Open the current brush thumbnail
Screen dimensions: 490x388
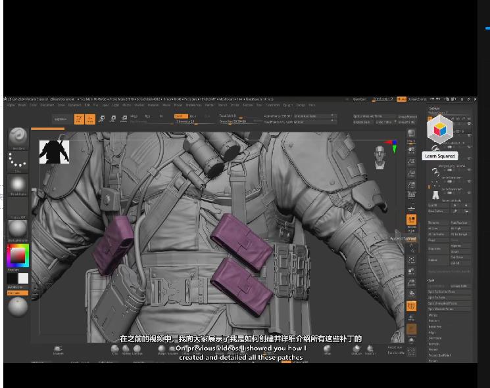click(x=18, y=137)
